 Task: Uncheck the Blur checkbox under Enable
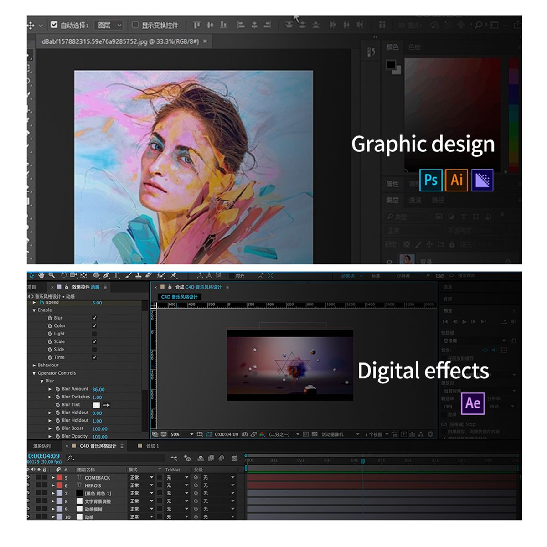point(94,318)
